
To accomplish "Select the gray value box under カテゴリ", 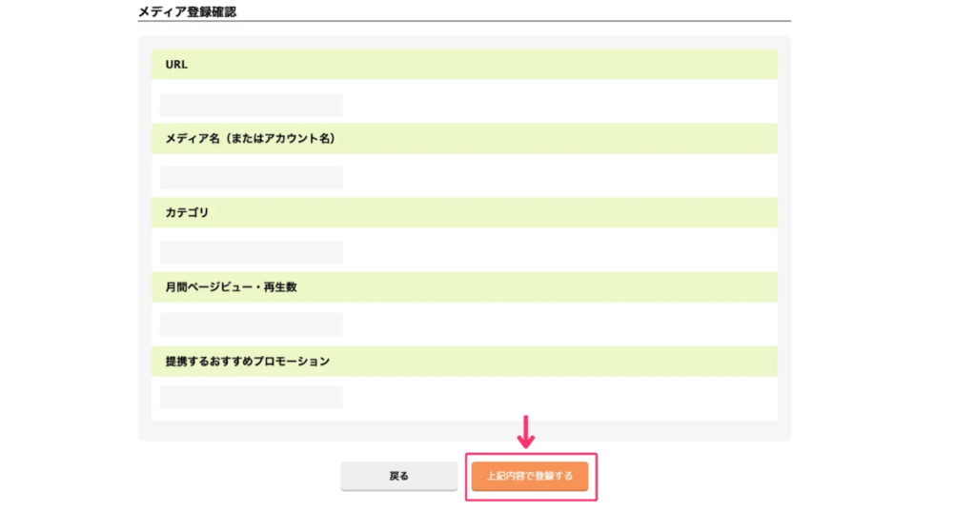I will coord(251,252).
